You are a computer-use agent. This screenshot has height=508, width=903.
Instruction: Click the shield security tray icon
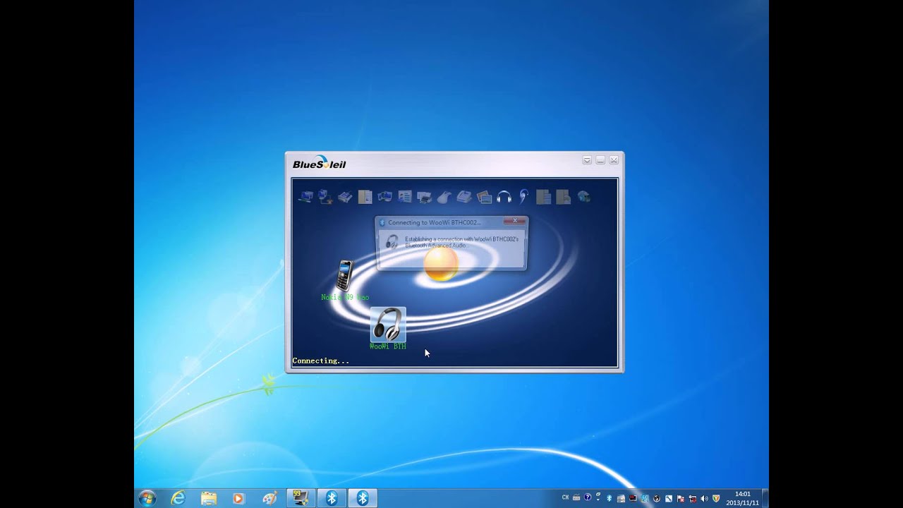point(716,498)
